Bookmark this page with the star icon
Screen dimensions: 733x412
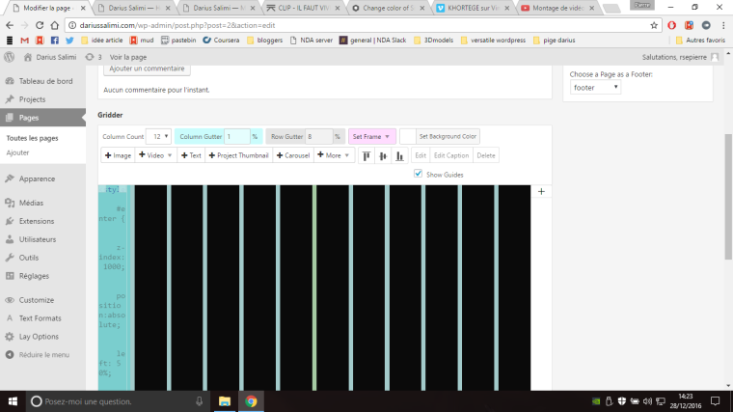pyautogui.click(x=655, y=24)
